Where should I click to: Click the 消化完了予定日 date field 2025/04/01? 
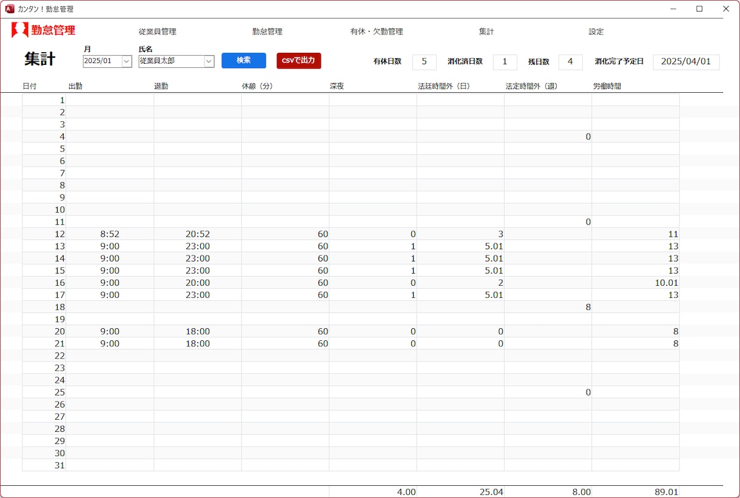click(x=686, y=62)
